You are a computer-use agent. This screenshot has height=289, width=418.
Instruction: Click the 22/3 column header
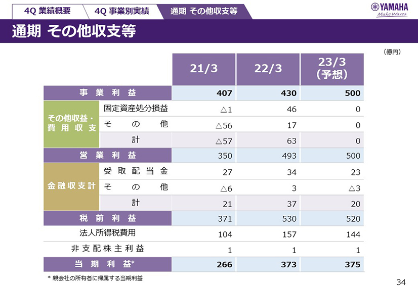pyautogui.click(x=268, y=69)
